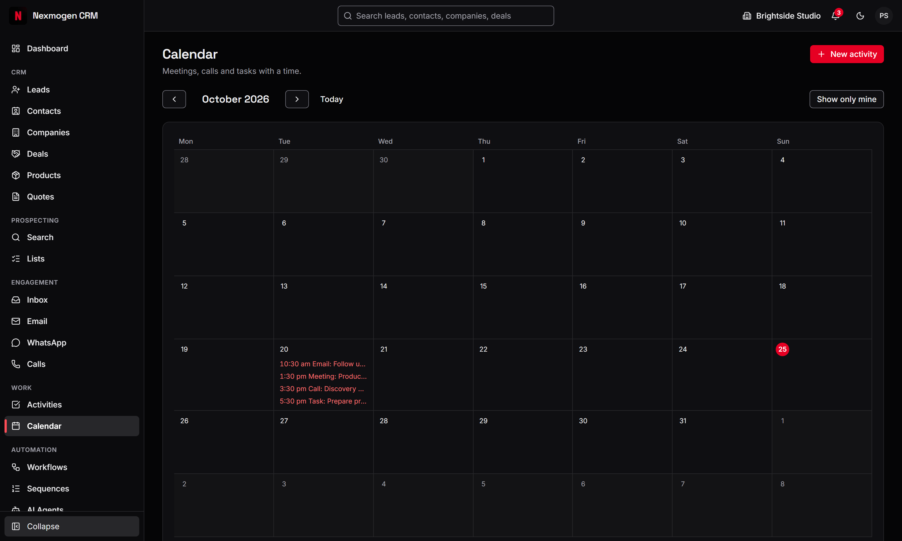
Task: Open 1:30 pm Meeting event
Action: [323, 376]
